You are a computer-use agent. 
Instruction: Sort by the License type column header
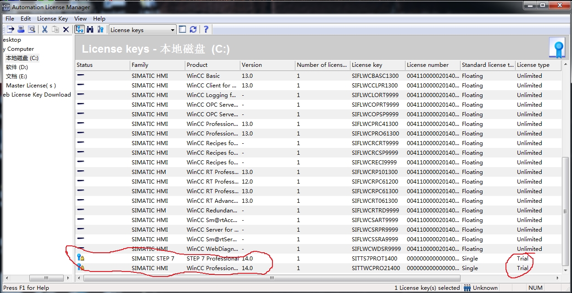click(x=539, y=65)
